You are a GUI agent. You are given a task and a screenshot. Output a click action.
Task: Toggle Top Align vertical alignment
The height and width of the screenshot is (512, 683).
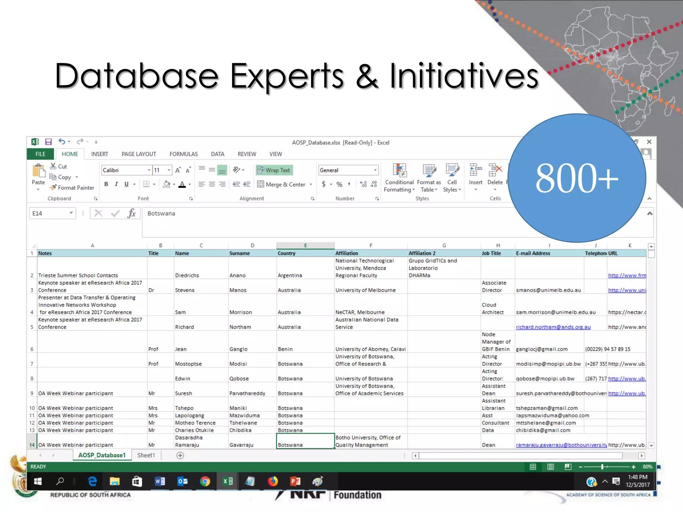click(202, 169)
